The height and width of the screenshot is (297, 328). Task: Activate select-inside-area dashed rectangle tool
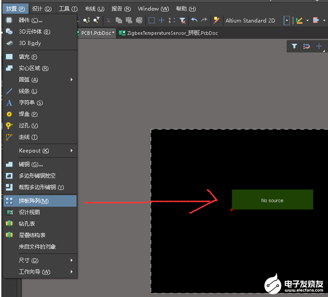pos(152,21)
